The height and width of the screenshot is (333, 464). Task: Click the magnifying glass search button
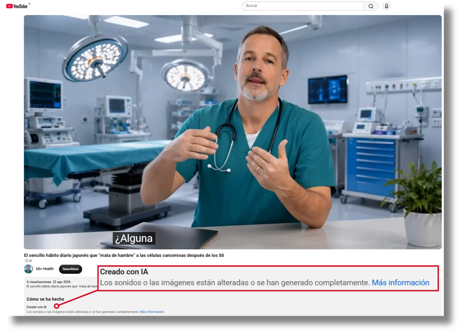tap(371, 6)
